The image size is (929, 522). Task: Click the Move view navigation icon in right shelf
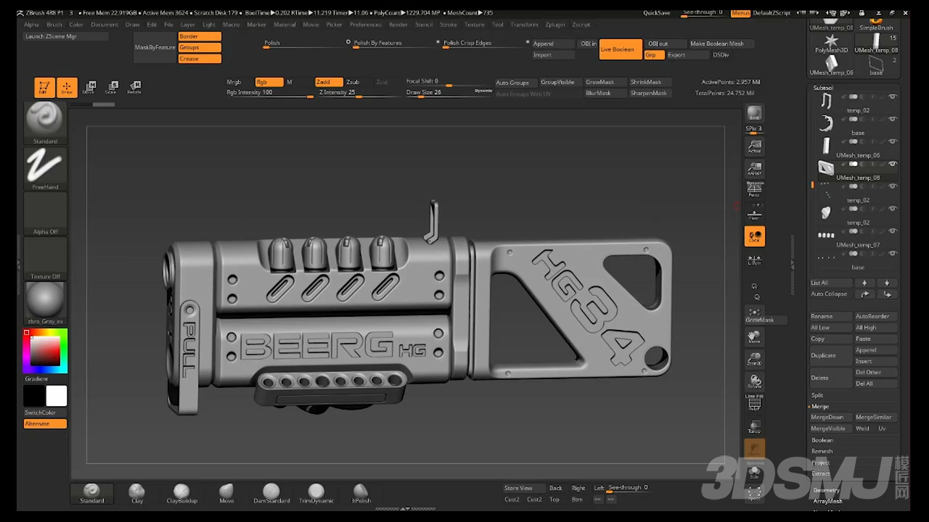pos(754,336)
